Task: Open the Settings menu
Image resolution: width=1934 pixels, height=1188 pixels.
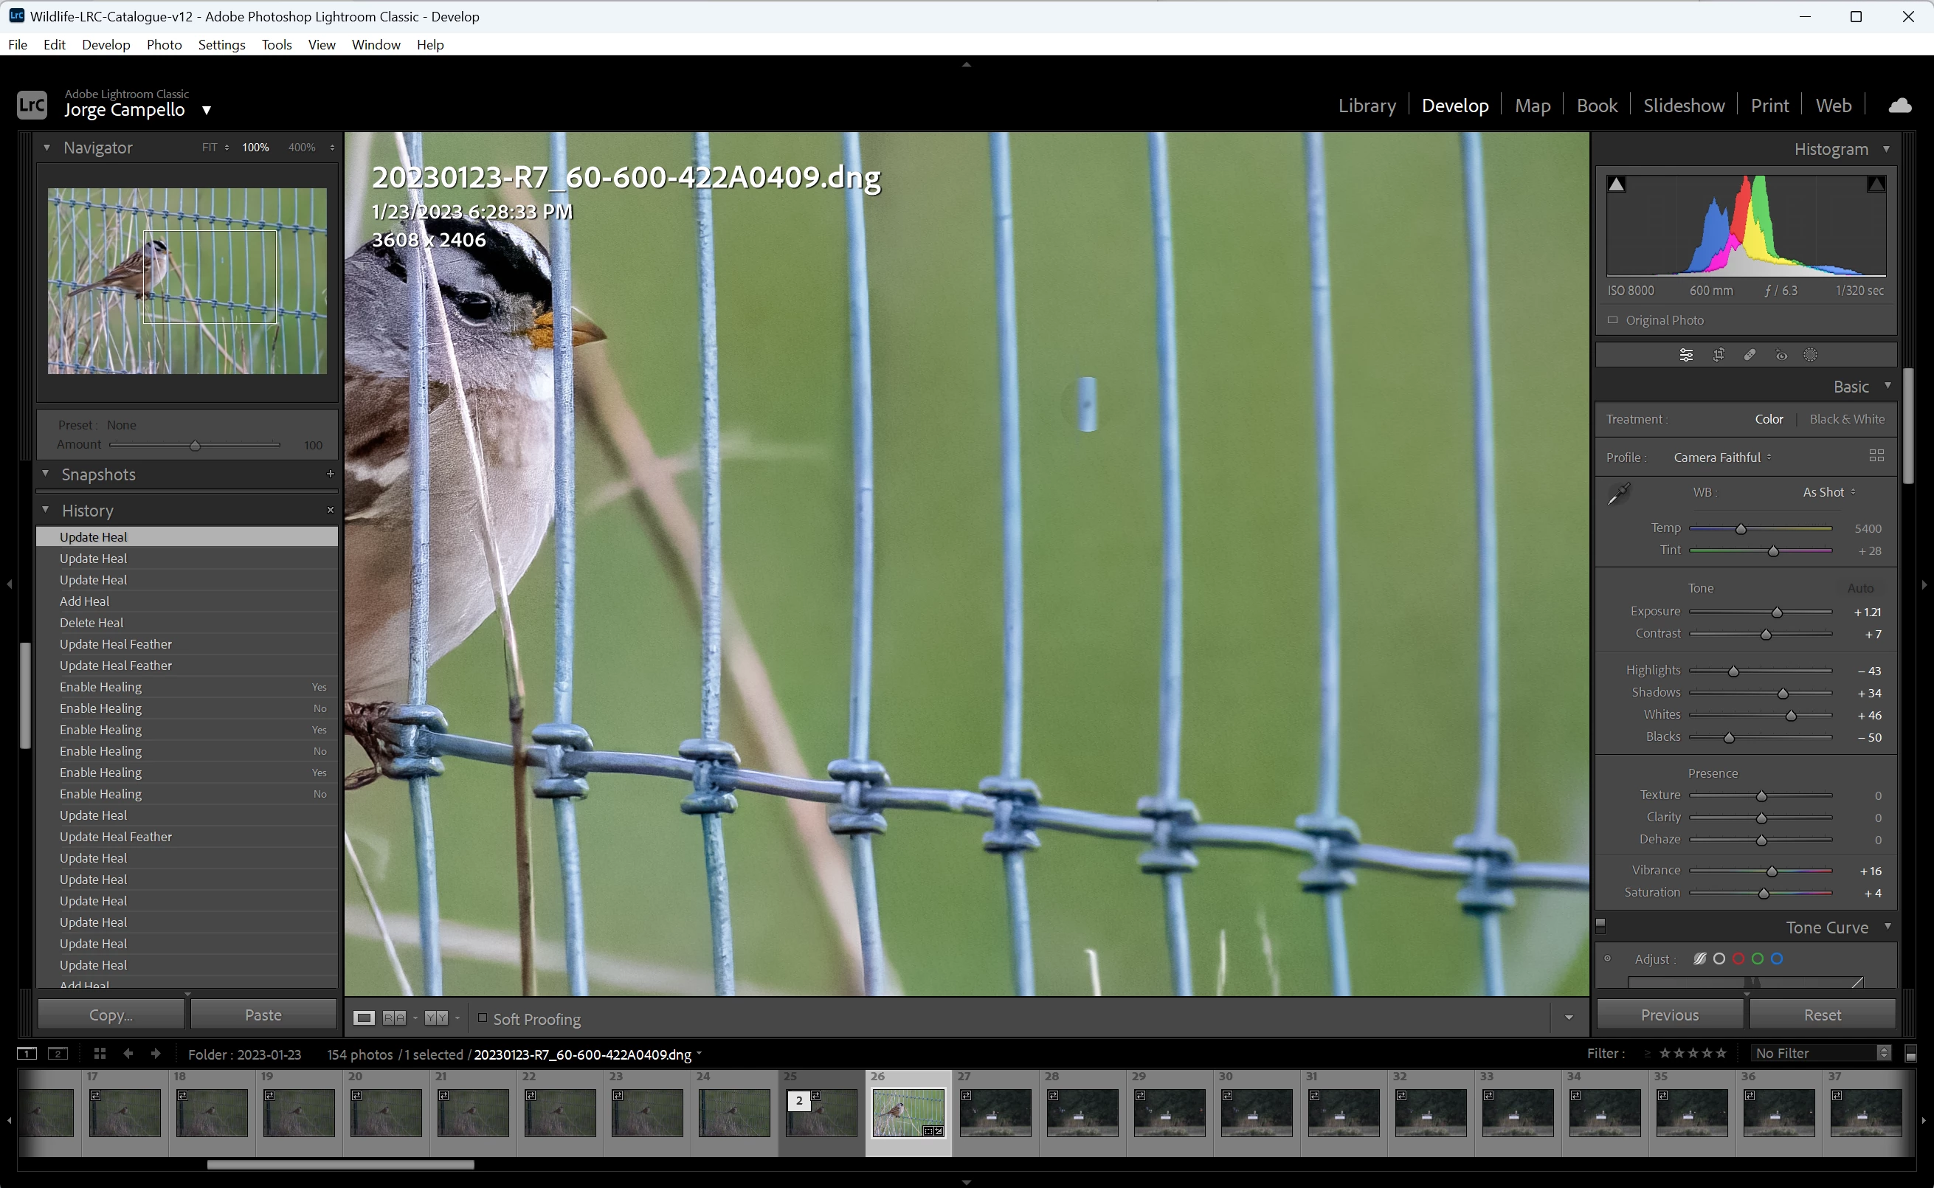Action: tap(221, 45)
